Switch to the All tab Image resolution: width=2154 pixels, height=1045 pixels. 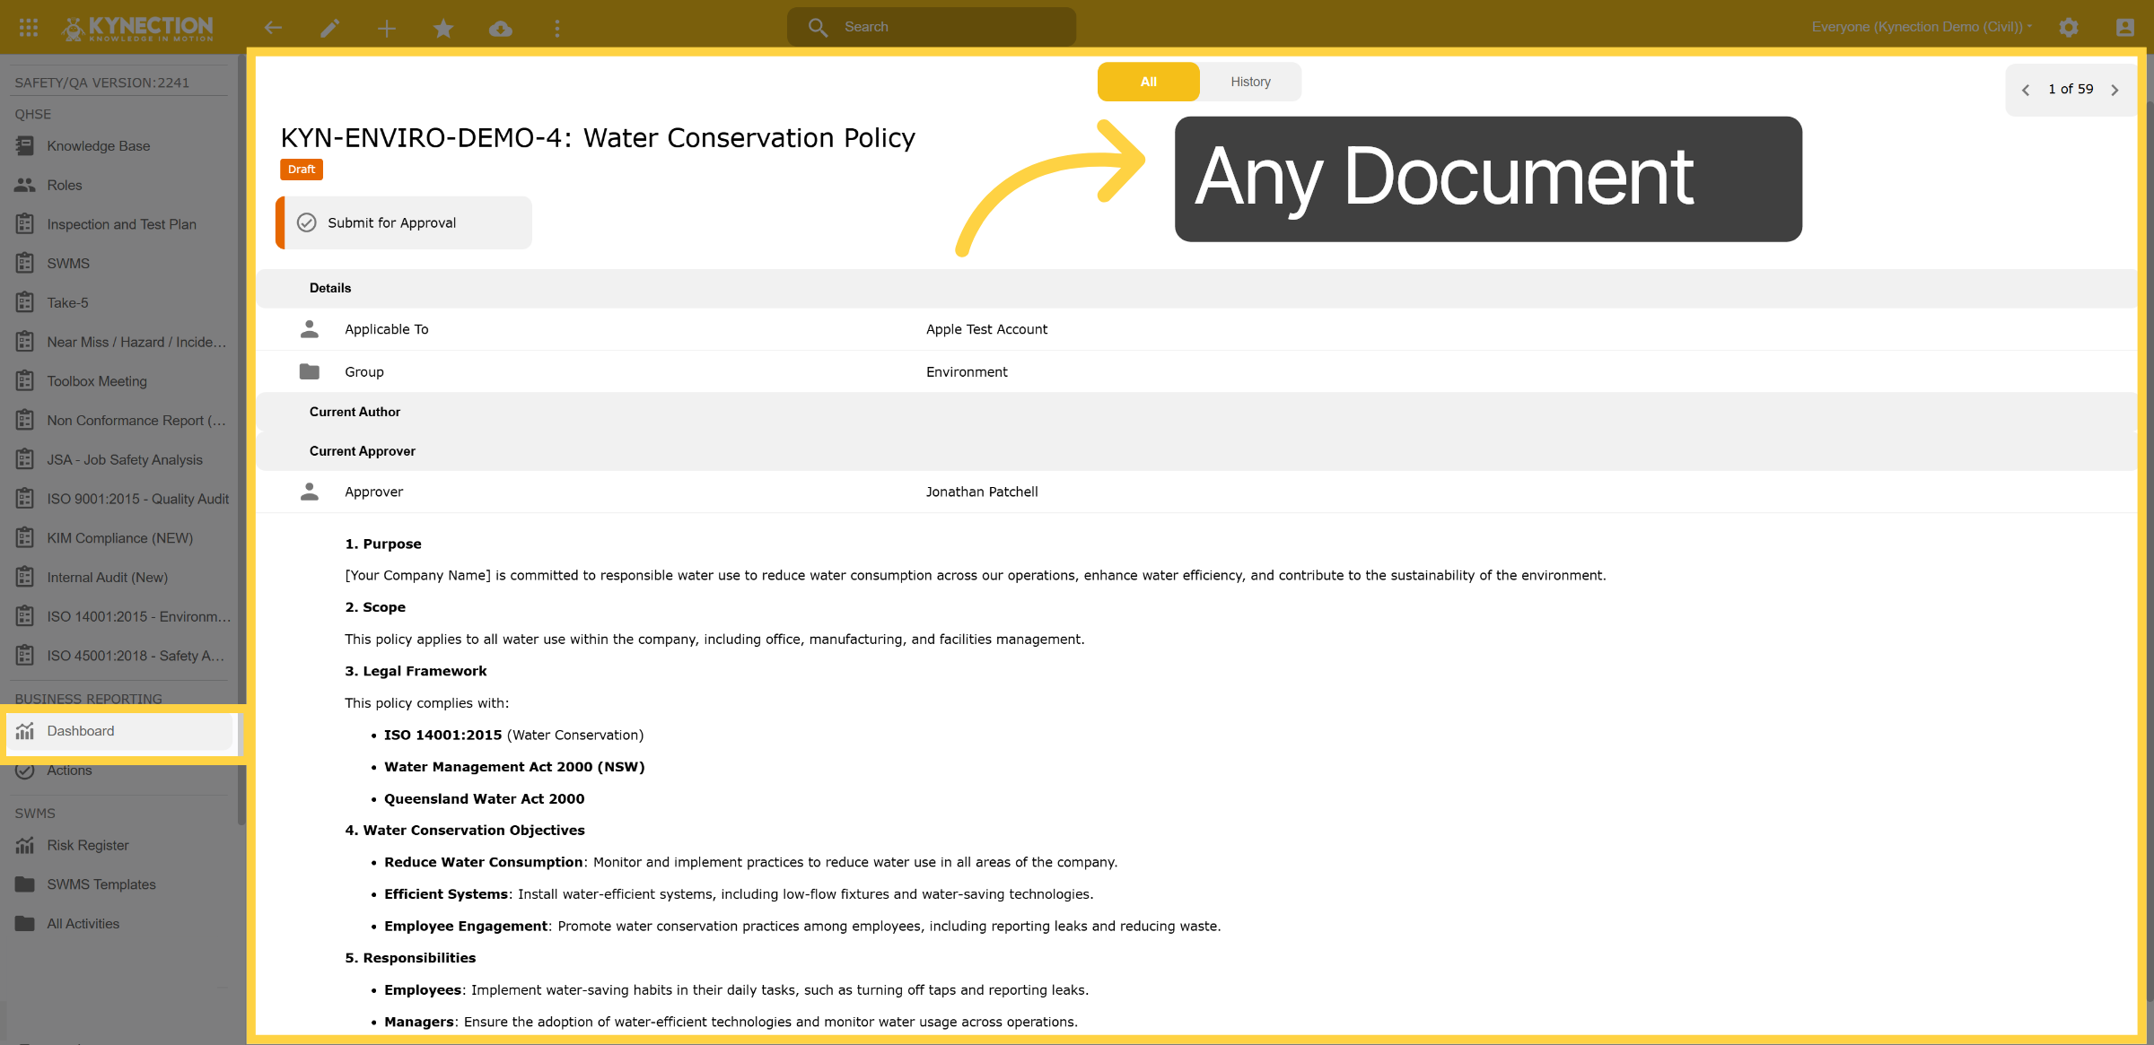(1149, 82)
